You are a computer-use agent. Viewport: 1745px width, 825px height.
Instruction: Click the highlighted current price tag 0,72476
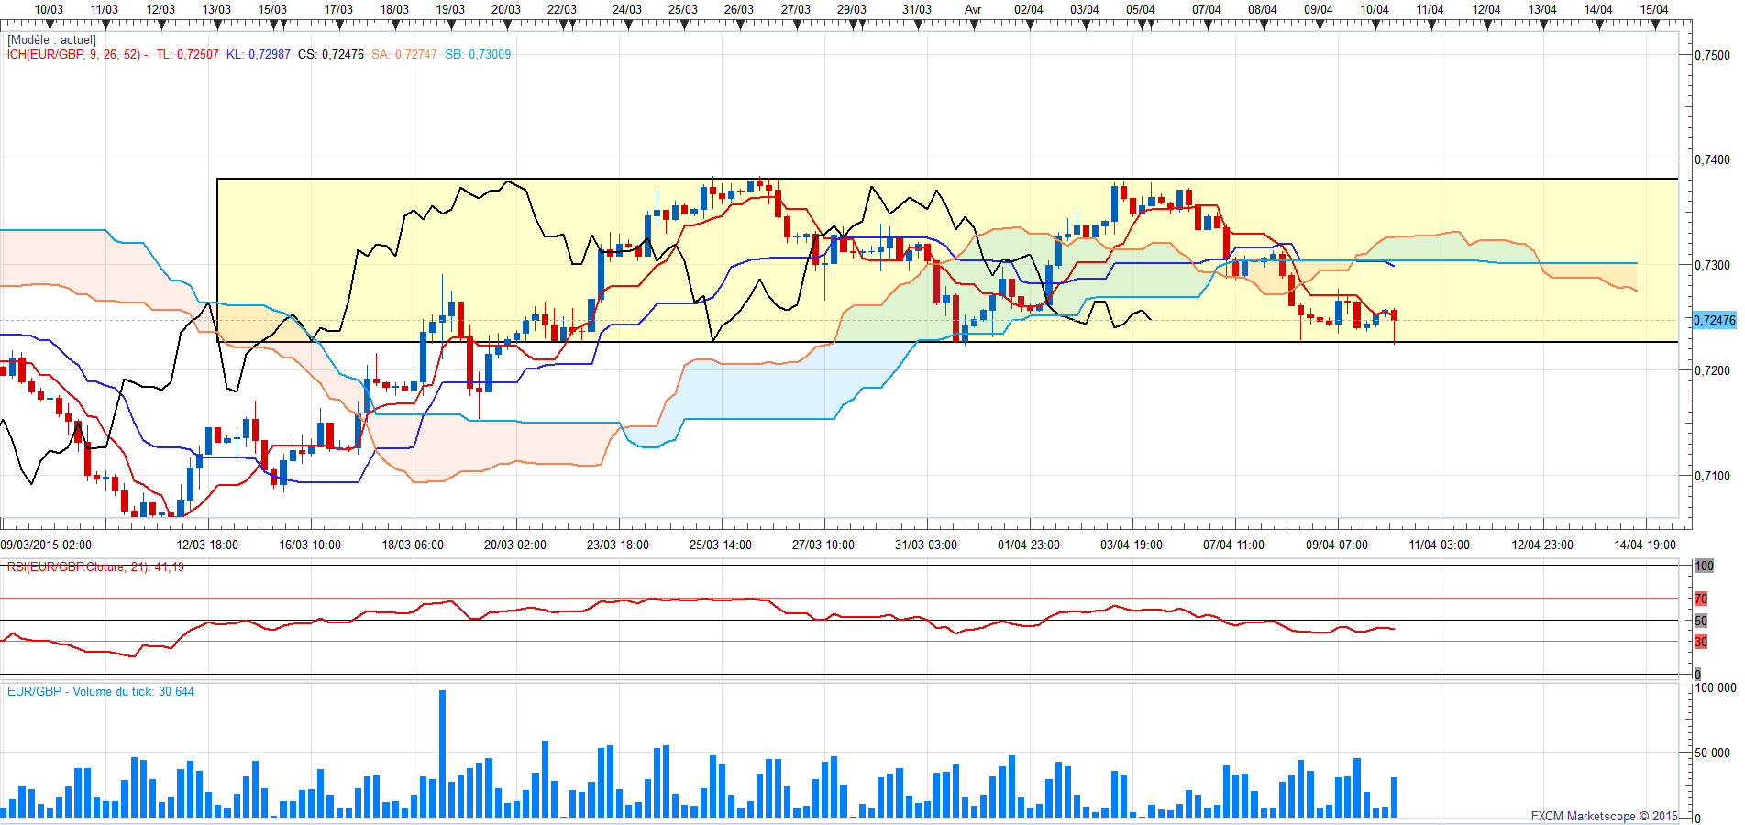[x=1714, y=320]
